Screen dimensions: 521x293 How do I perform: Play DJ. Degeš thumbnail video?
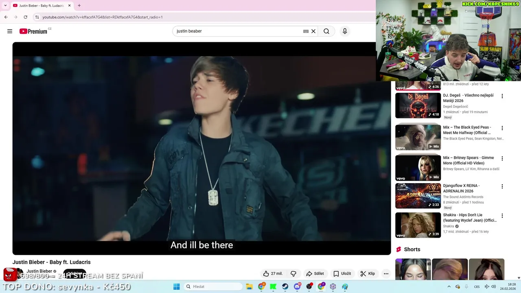tap(418, 105)
